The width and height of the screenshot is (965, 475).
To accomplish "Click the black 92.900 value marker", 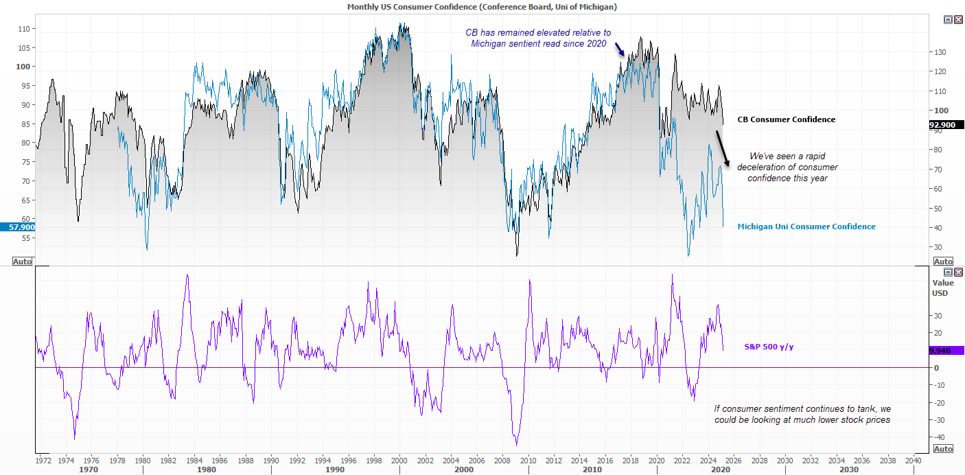I will coord(946,126).
